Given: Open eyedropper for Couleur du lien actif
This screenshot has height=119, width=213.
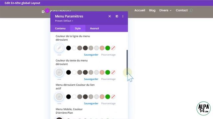Looking at the screenshot, I should pos(59,97).
